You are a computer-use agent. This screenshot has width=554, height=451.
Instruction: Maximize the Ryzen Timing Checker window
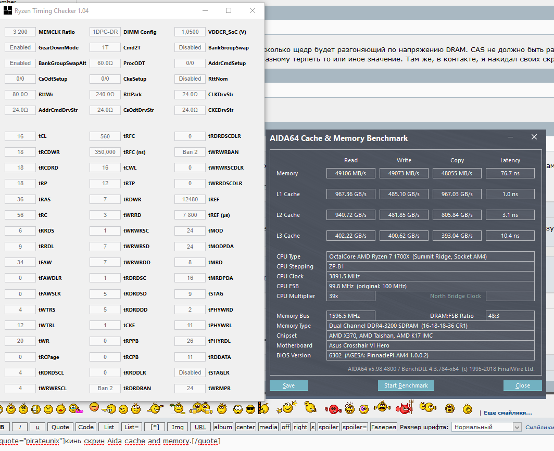pyautogui.click(x=229, y=10)
